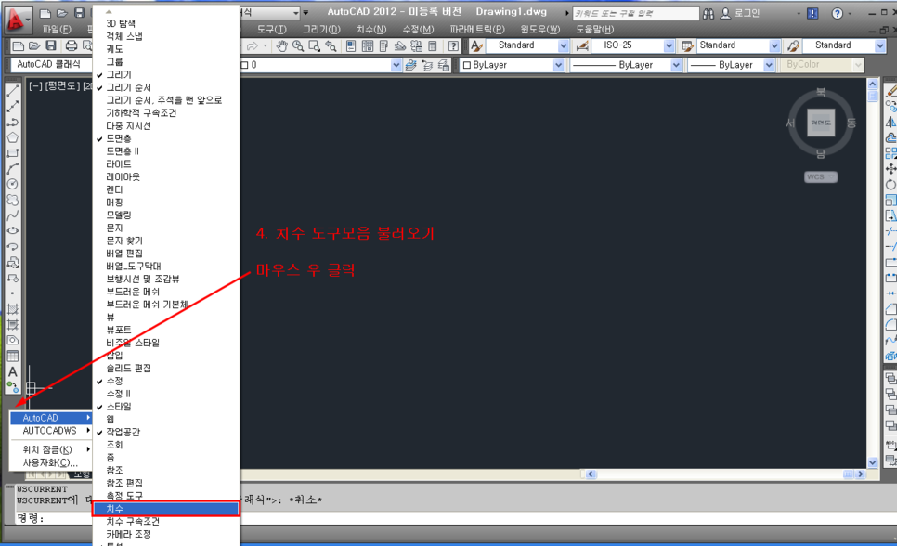Screen dimensions: 897x546
Task: Select the Table tool in the draw toolbar
Action: [x=13, y=356]
